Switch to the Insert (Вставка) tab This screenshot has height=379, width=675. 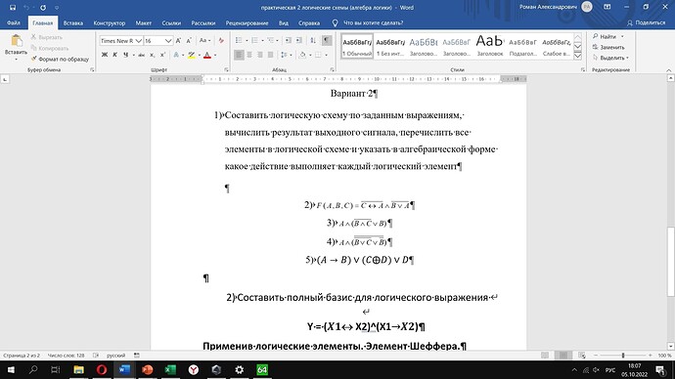point(72,22)
